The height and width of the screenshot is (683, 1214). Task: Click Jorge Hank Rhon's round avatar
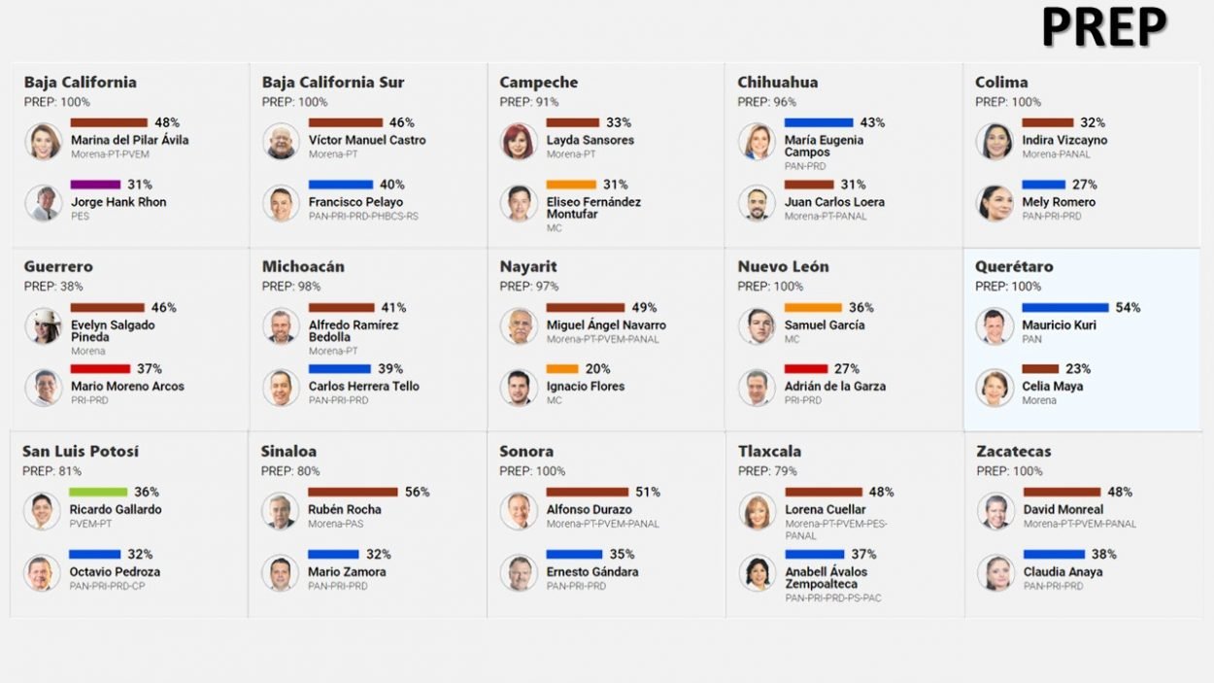pos(44,203)
